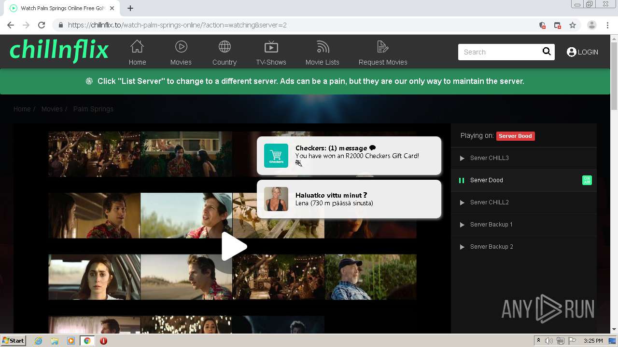Screen dimensions: 618x347
Task: Click the red Server Dood badge
Action: tap(515, 136)
